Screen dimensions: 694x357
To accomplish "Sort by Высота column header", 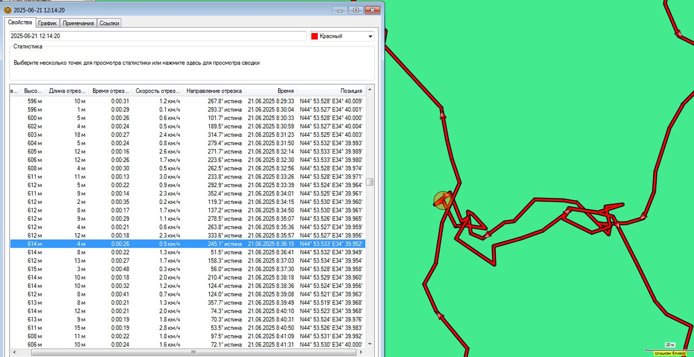I will coord(33,91).
